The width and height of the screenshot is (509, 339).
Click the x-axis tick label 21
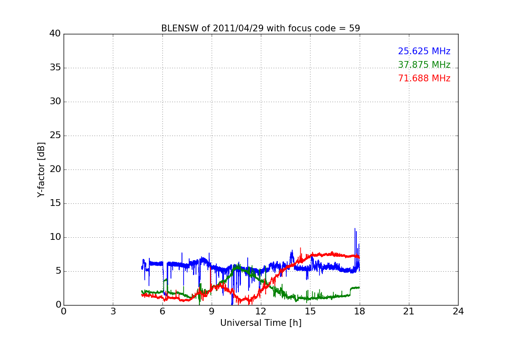click(x=409, y=311)
